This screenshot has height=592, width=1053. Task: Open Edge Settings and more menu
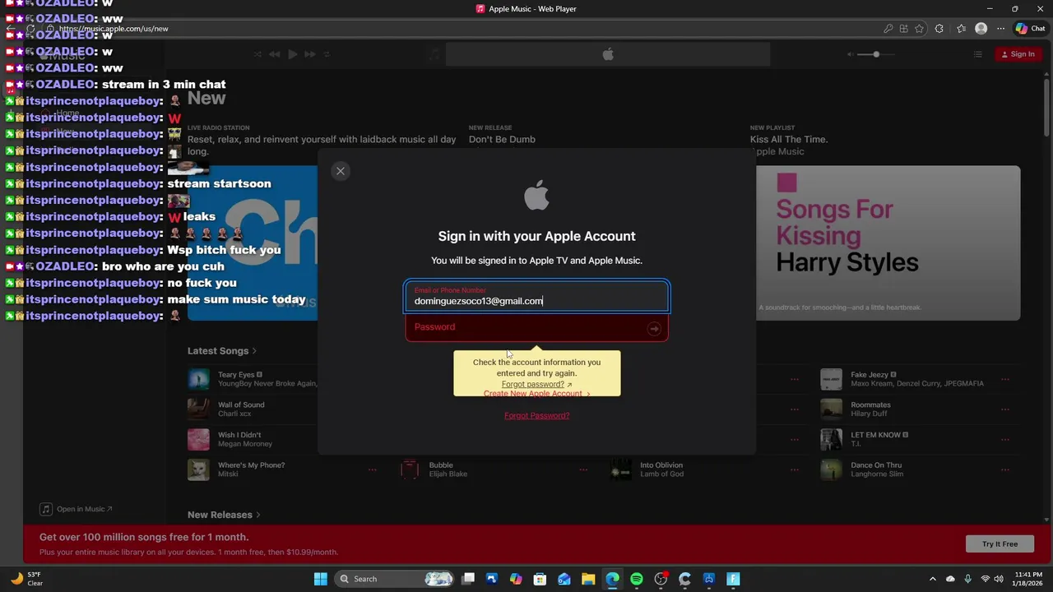1000,29
